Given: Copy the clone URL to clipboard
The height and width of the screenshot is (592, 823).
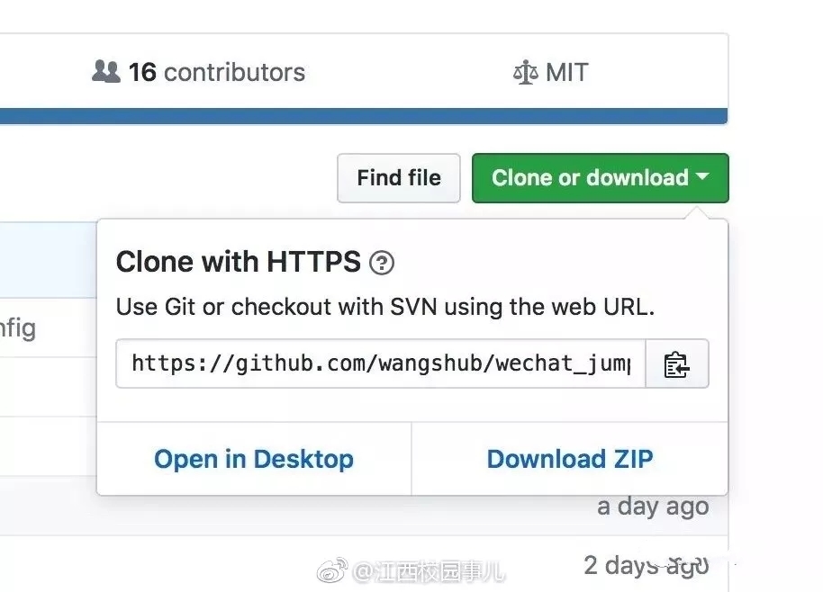Looking at the screenshot, I should click(x=676, y=363).
